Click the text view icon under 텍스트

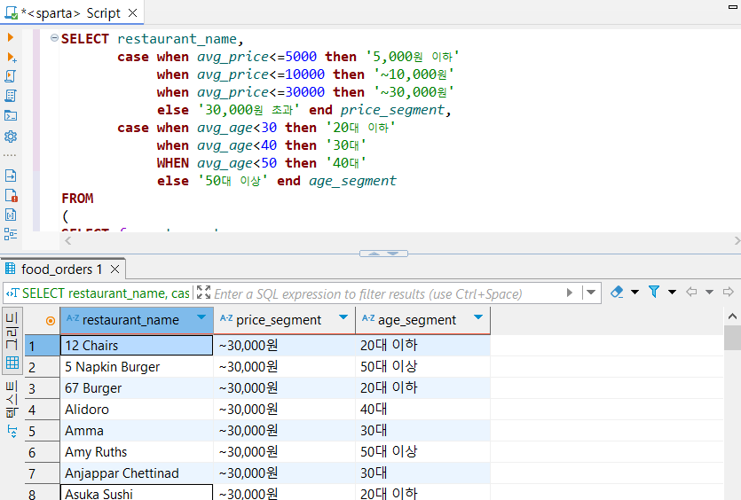pyautogui.click(x=12, y=431)
